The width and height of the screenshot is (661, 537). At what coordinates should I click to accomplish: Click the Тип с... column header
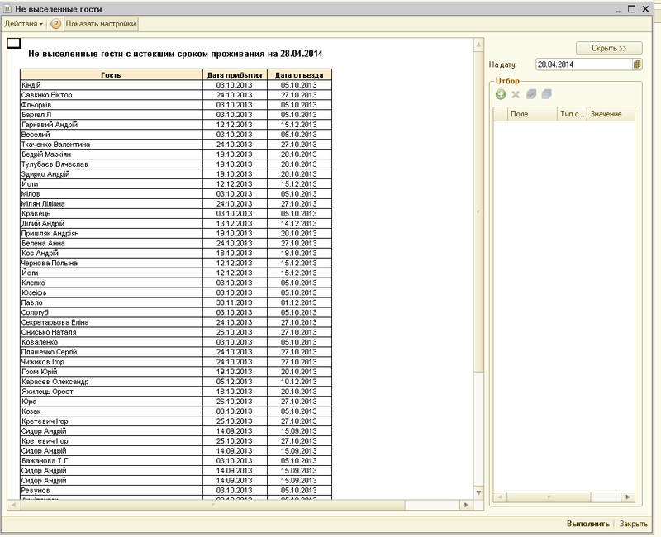tap(572, 114)
